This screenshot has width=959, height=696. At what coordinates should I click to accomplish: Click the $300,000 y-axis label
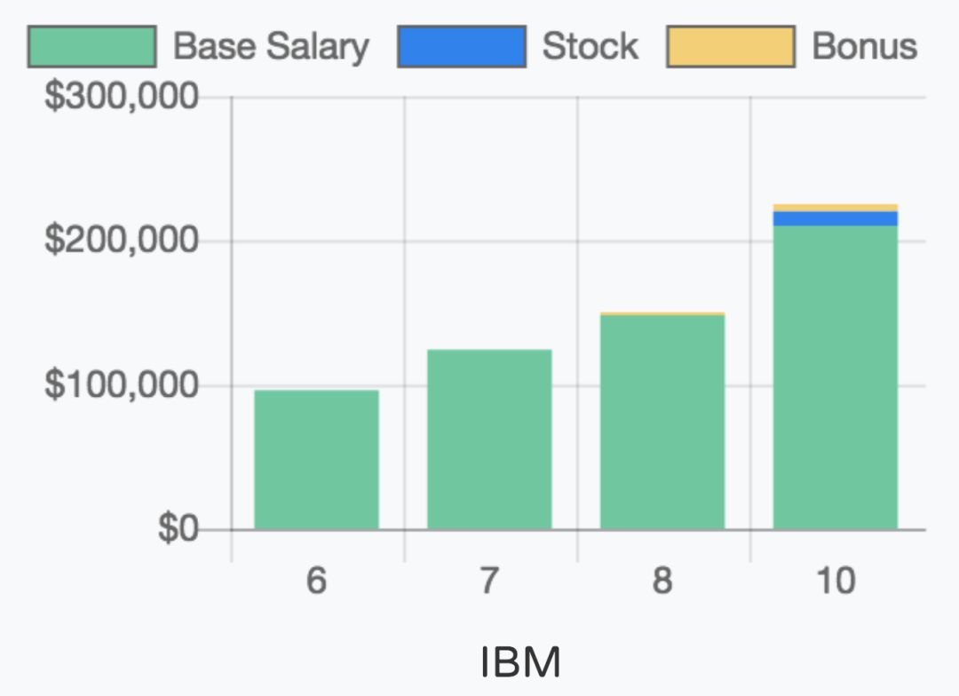point(122,97)
